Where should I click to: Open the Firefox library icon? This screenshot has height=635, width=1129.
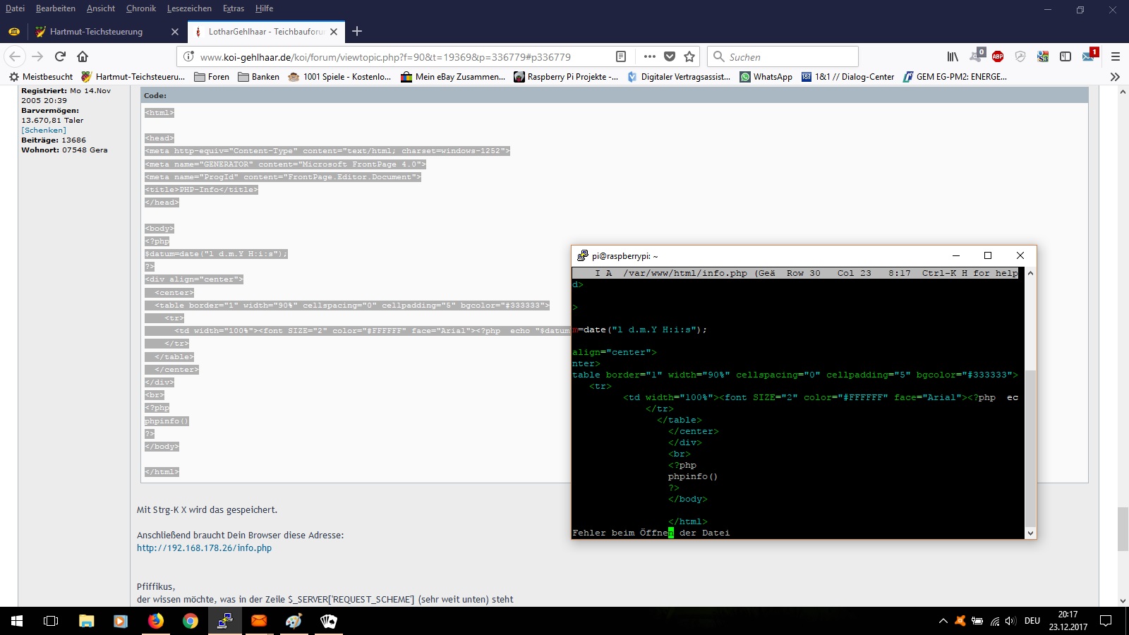(953, 56)
